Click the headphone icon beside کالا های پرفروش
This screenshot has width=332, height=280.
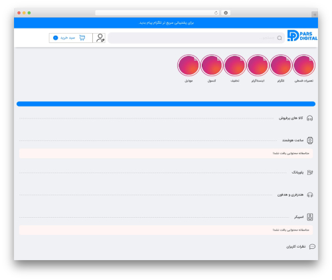(x=310, y=118)
